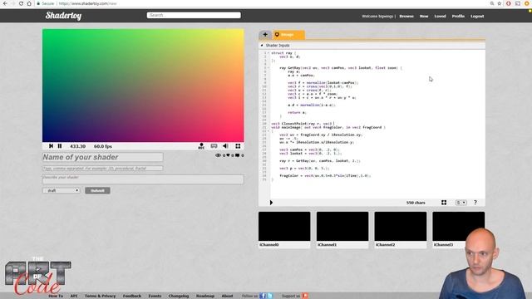Viewport: 532px width, 299px height.
Task: Open Events footer link
Action: 155,296
